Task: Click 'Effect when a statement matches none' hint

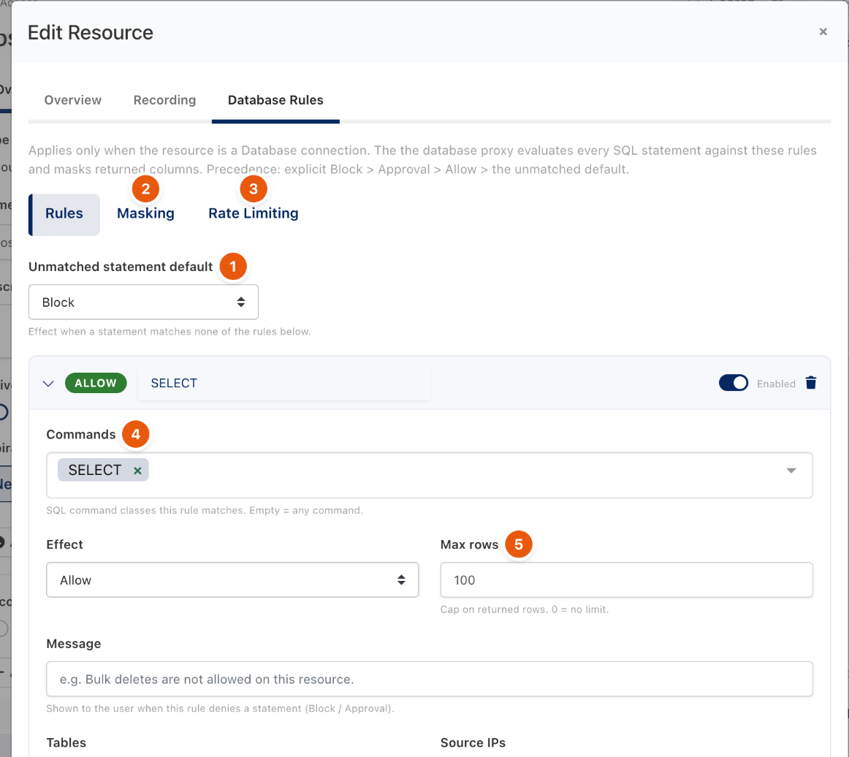Action: point(170,332)
